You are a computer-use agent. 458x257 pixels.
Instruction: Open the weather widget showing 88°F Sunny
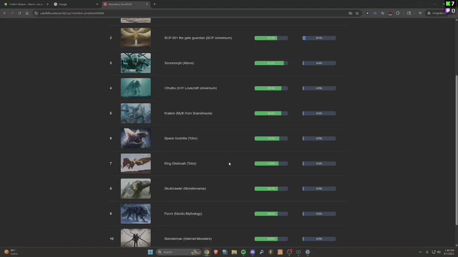(11, 252)
